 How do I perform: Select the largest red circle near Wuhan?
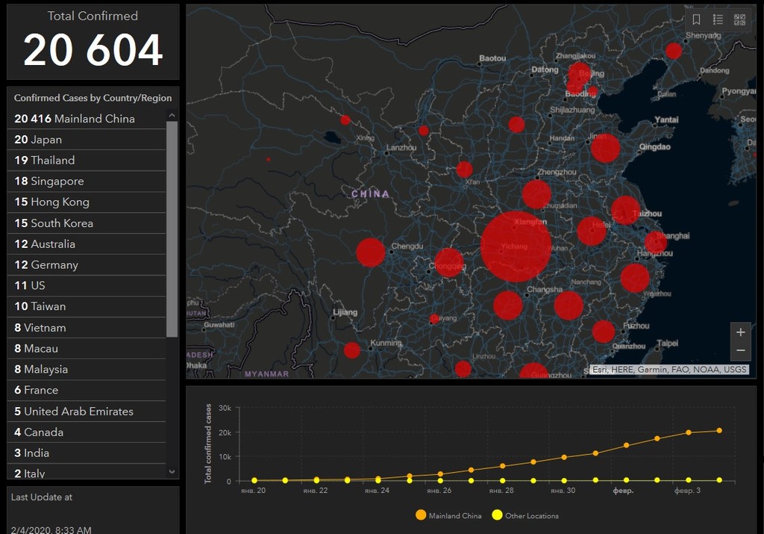[x=516, y=246]
